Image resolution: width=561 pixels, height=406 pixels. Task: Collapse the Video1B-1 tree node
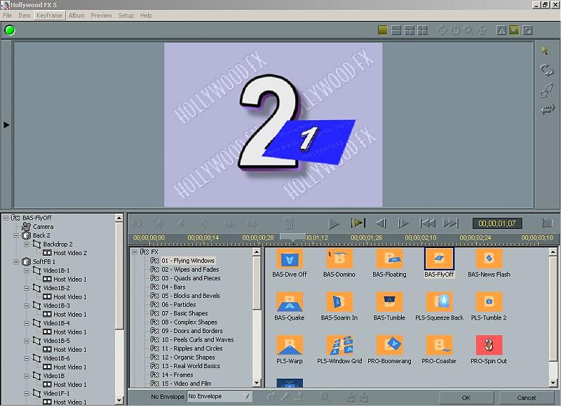click(x=27, y=270)
